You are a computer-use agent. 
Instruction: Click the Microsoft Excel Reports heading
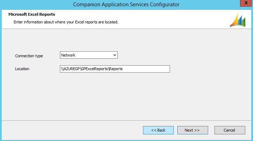point(32,15)
